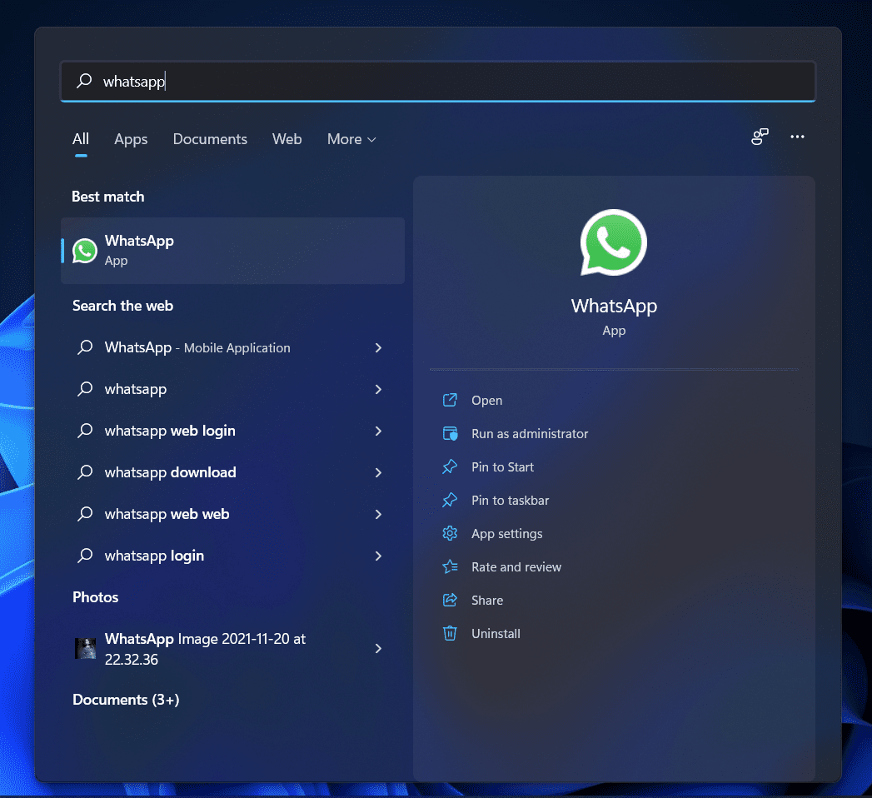Click inside the search input field
This screenshot has width=872, height=798.
click(x=333, y=81)
